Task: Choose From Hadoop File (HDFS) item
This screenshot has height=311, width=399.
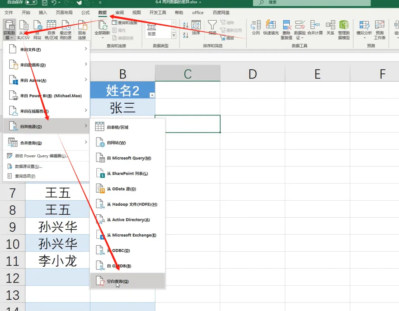Action: 127,204
